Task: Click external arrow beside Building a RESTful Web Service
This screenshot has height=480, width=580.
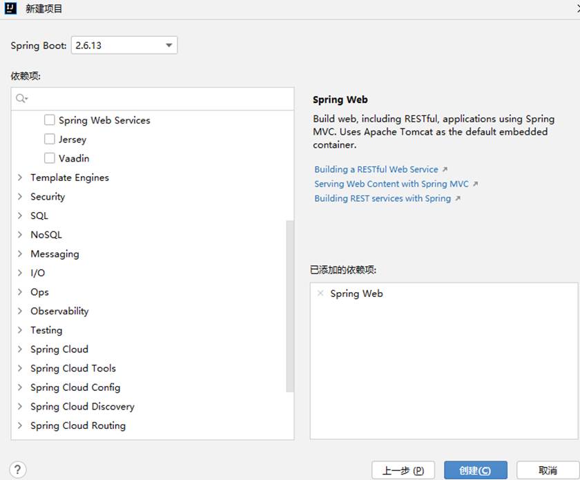Action: point(445,169)
